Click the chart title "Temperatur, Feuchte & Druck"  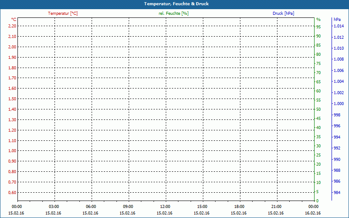tap(176, 4)
